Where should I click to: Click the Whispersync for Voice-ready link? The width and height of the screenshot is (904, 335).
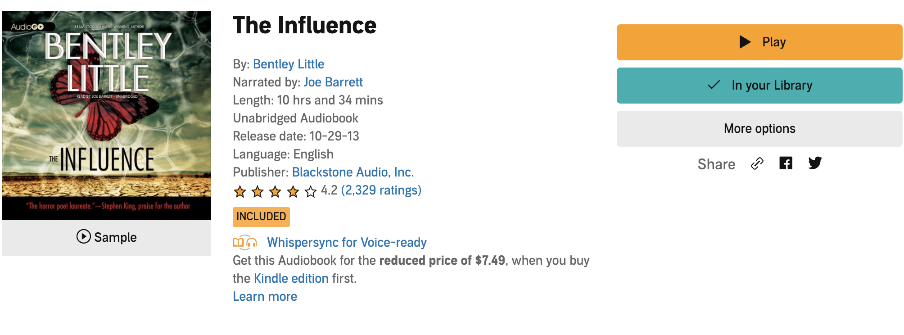346,242
